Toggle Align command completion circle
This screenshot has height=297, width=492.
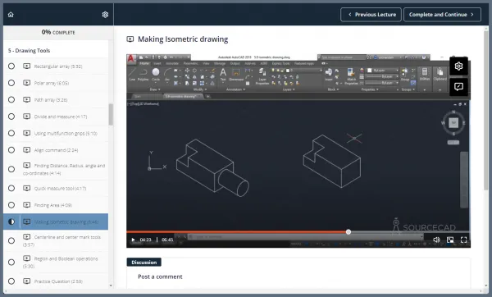[x=11, y=150]
